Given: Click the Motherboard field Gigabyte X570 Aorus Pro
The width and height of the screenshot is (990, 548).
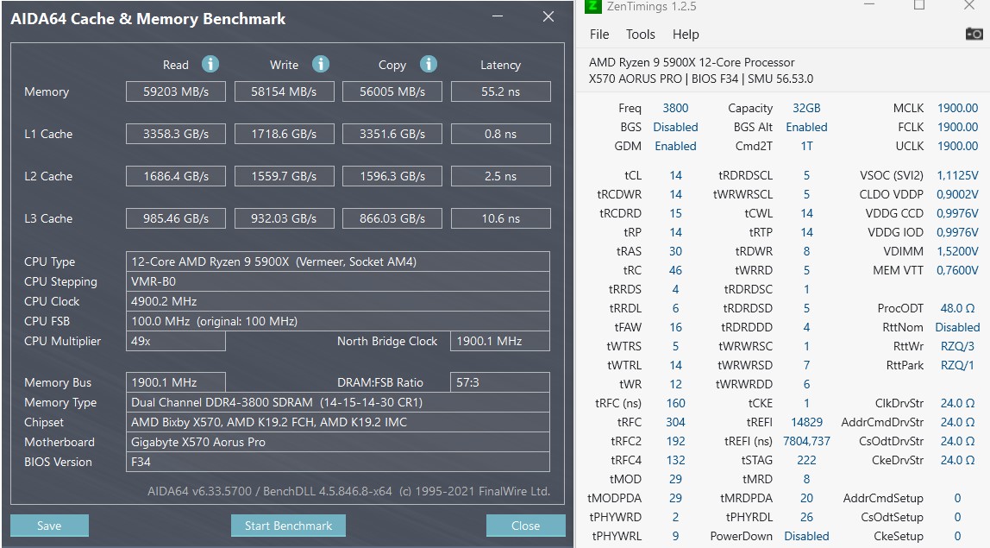Looking at the screenshot, I should click(x=338, y=442).
